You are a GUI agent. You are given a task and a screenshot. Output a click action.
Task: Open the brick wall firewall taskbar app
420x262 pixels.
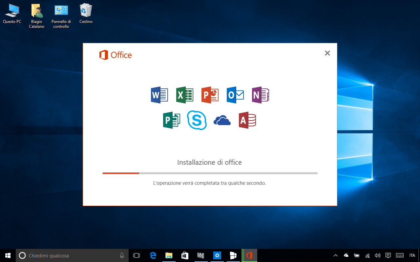[x=201, y=255]
